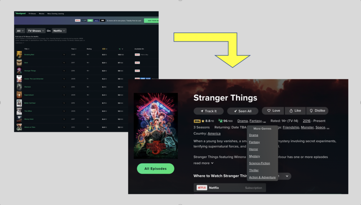361x205 pixels.
Task: Toggle Love for Stranger Things
Action: pyautogui.click(x=273, y=111)
